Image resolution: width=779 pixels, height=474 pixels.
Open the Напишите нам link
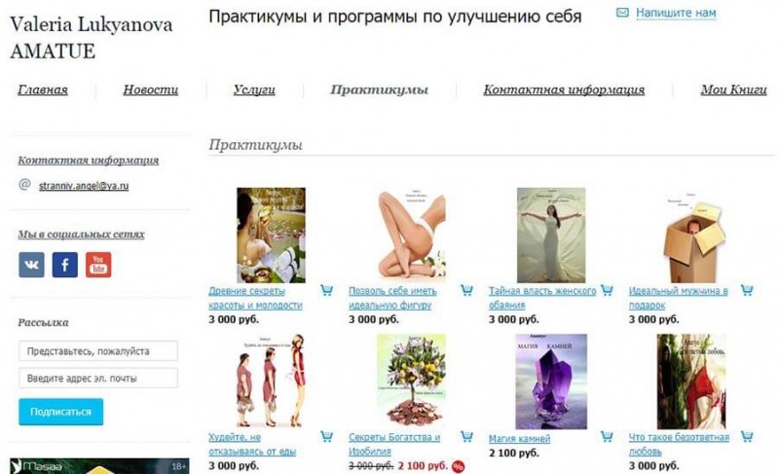coord(676,13)
